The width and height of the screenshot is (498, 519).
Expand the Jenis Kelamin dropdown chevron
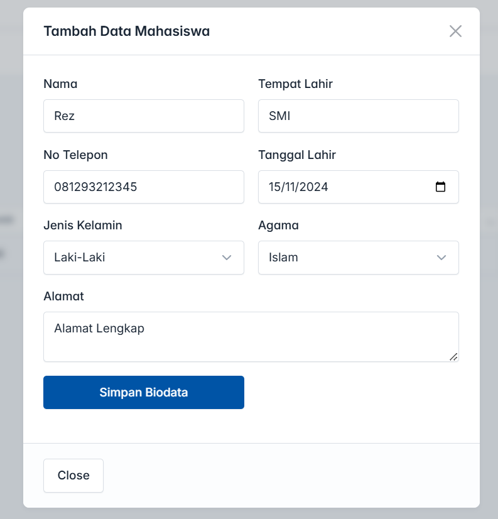(x=227, y=258)
